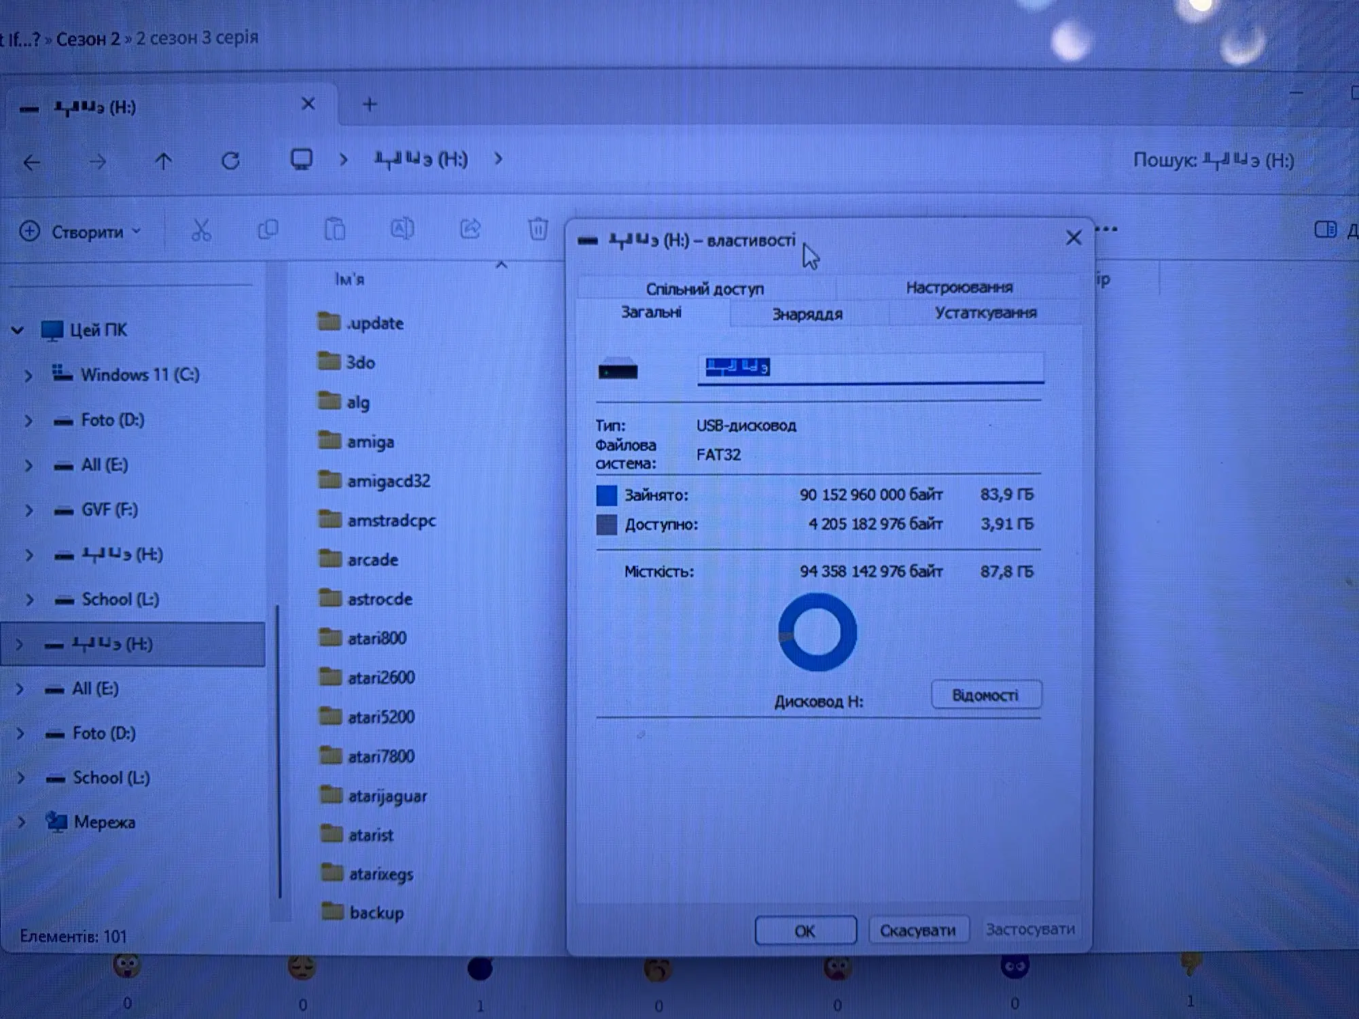1359x1019 pixels.
Task: Expand the Мережа tree node
Action: 21,823
